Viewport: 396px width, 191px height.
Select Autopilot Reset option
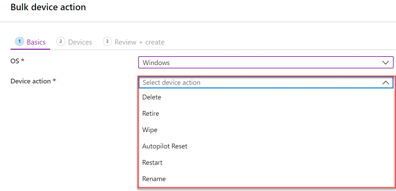click(x=266, y=146)
